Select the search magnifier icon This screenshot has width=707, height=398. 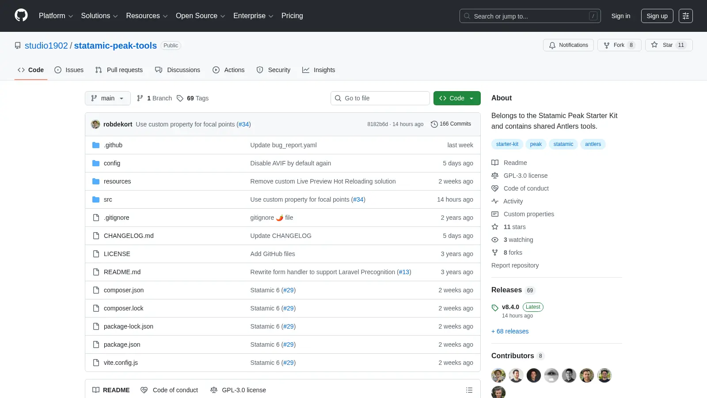tap(467, 16)
